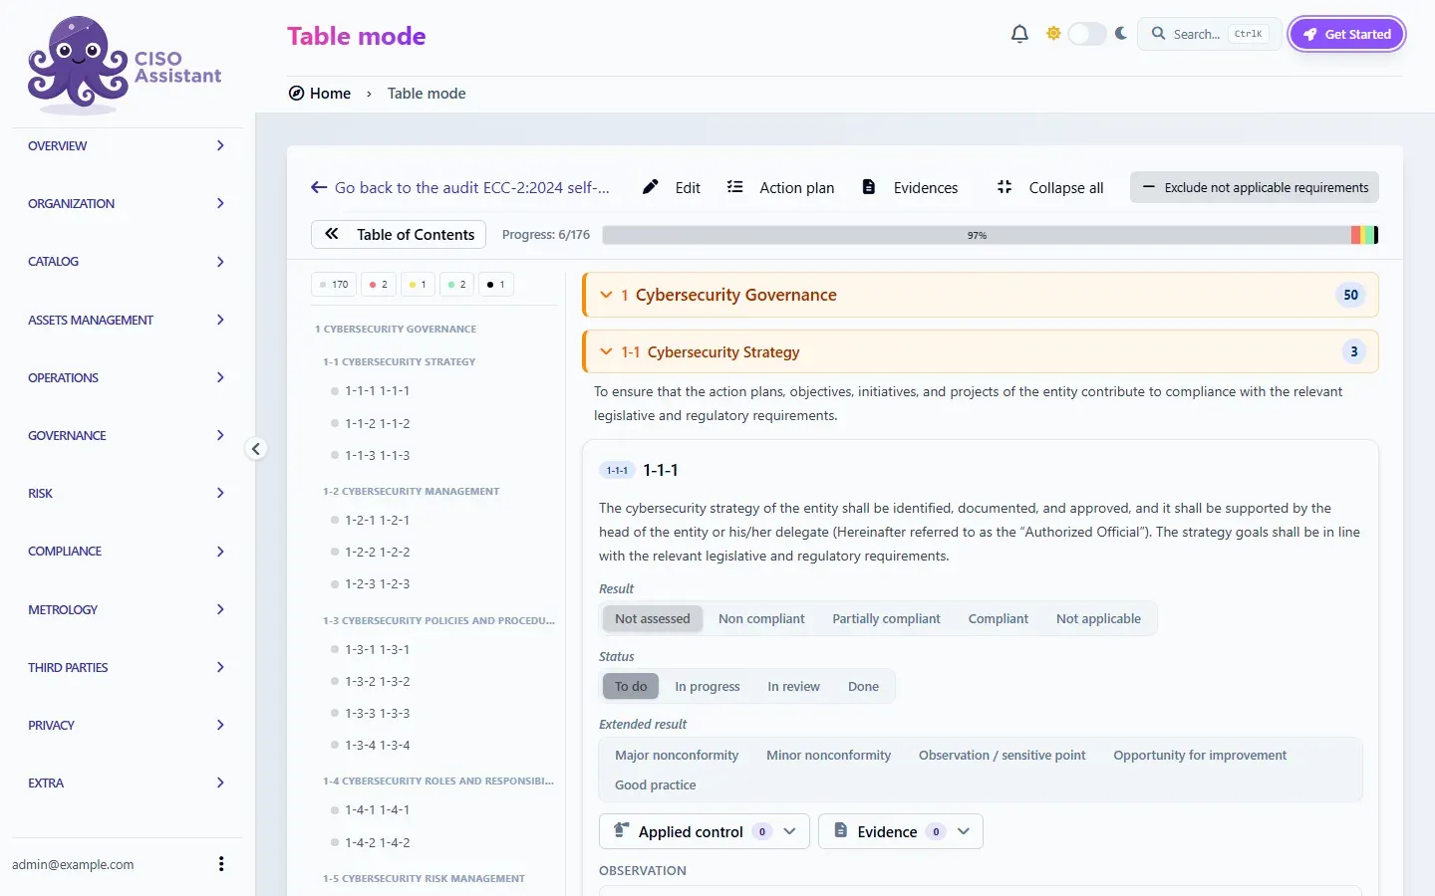Click the grey 170 status count badge
The height and width of the screenshot is (896, 1435).
tap(334, 285)
